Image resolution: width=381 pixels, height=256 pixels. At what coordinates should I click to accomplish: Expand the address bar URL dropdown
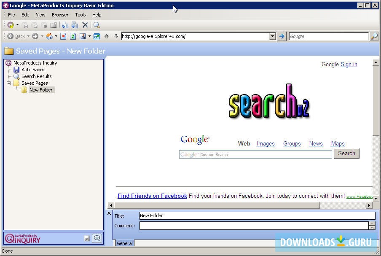pyautogui.click(x=273, y=36)
